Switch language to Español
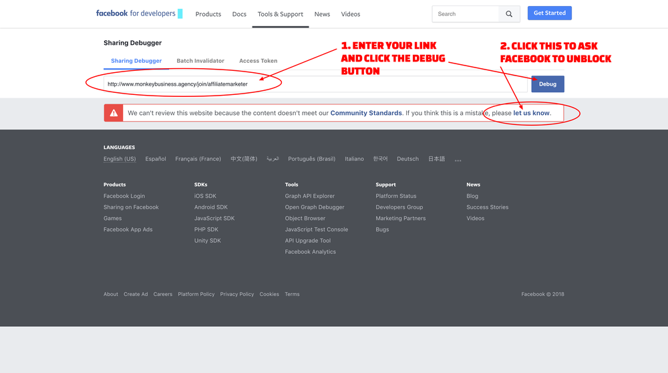This screenshot has height=373, width=668. [156, 159]
